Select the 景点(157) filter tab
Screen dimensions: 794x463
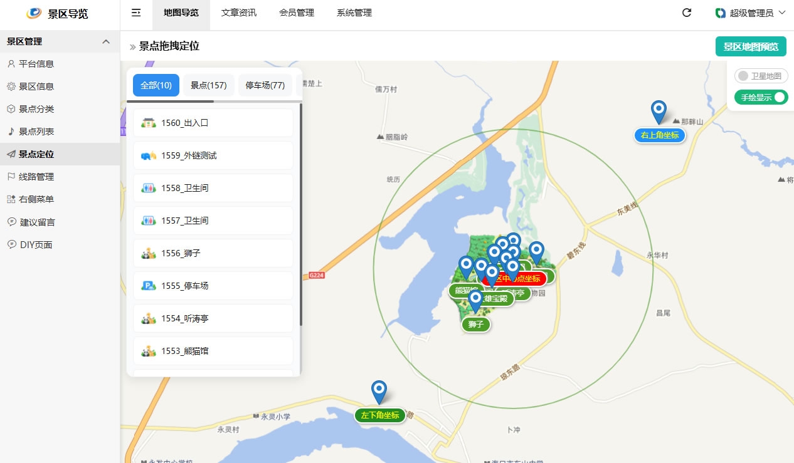209,85
